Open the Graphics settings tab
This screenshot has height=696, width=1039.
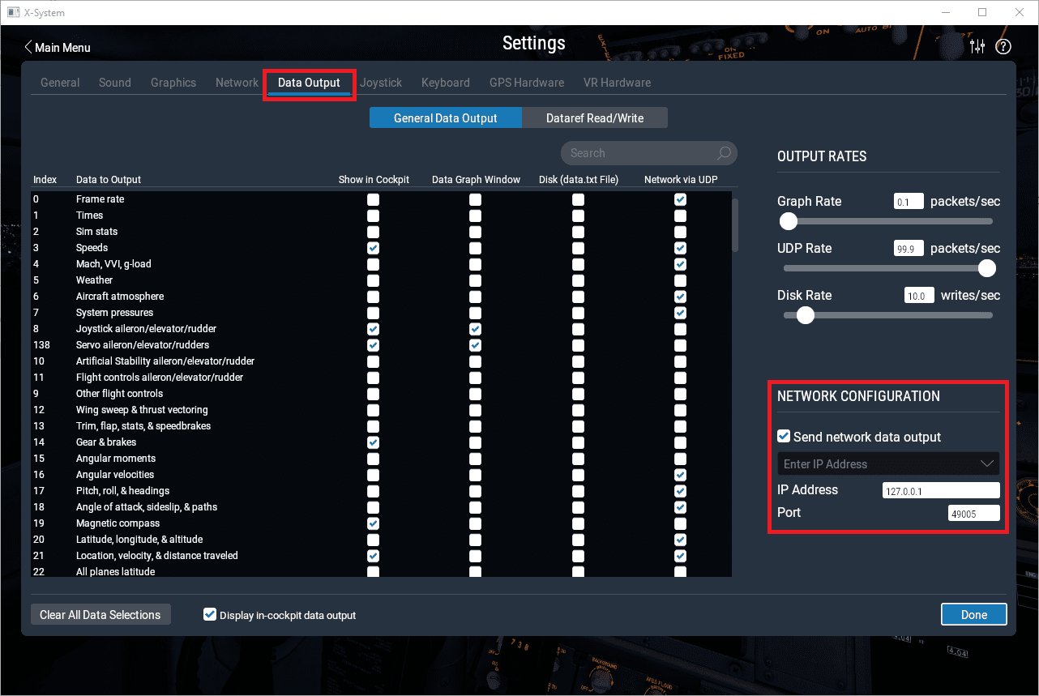coord(173,83)
